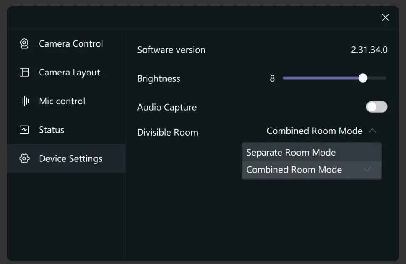Collapse the Divisible Room dropdown chevron
Image resolution: width=406 pixels, height=264 pixels.
[372, 131]
